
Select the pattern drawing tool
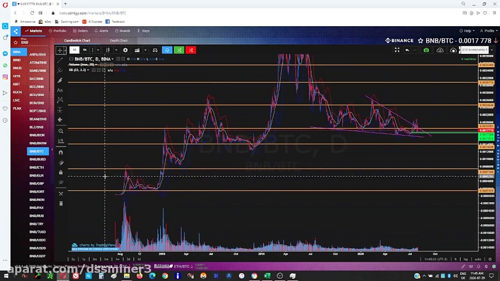tap(60, 100)
